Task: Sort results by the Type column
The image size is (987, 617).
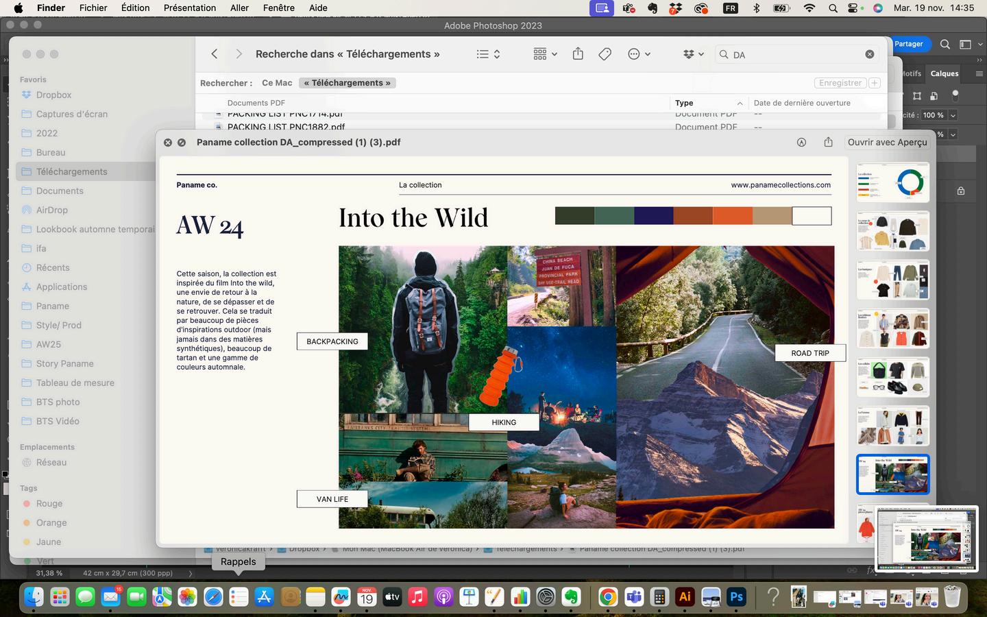Action: click(708, 103)
